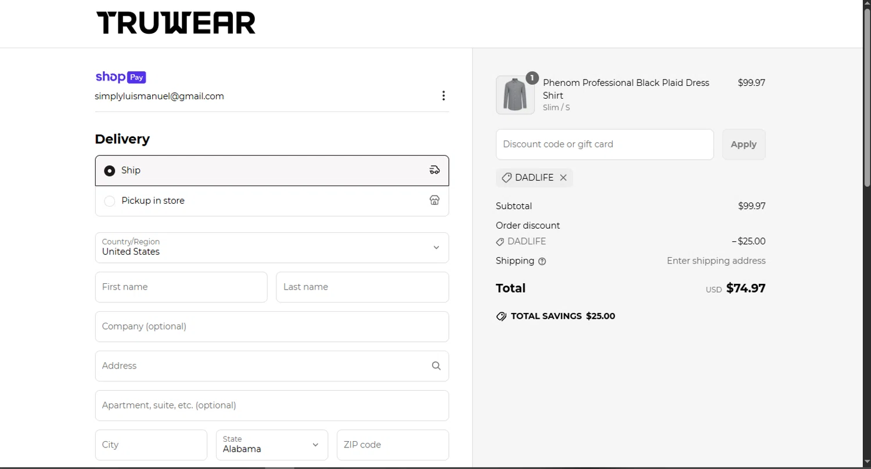Click the $74.97 total amount
The height and width of the screenshot is (469, 871).
(x=746, y=288)
